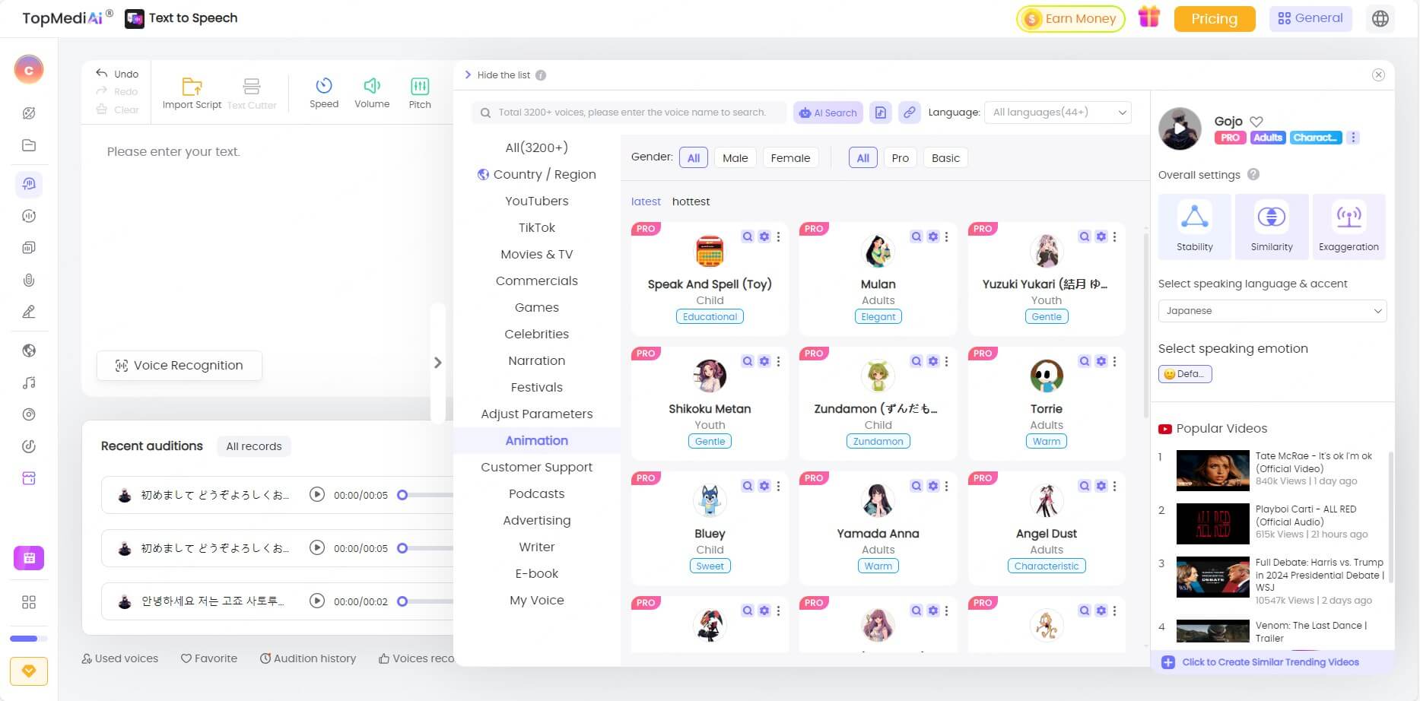Click the globe language icon in header

[1380, 18]
